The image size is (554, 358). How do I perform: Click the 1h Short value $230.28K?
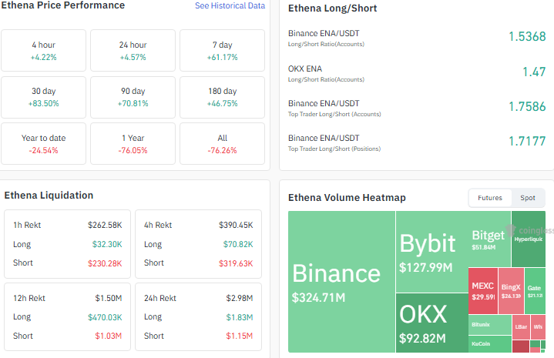105,263
